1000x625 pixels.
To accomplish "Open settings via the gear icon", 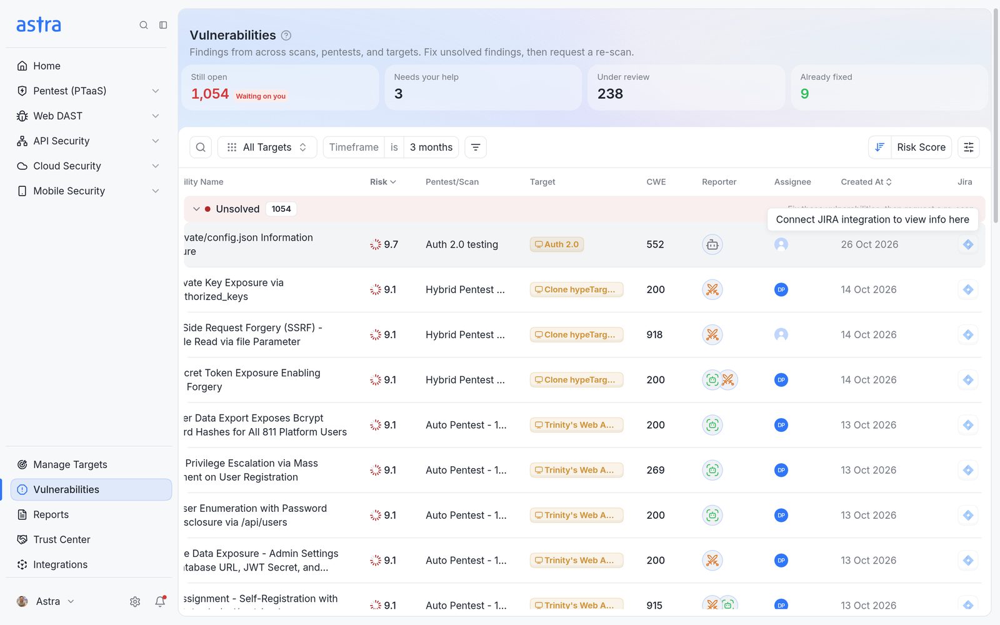I will [x=135, y=601].
